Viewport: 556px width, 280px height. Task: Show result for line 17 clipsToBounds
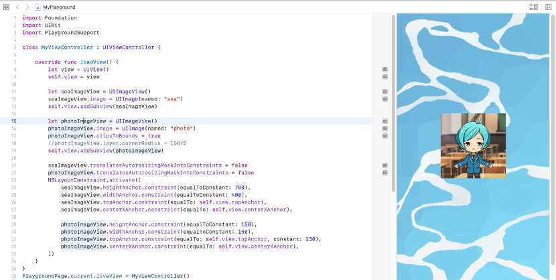click(385, 136)
